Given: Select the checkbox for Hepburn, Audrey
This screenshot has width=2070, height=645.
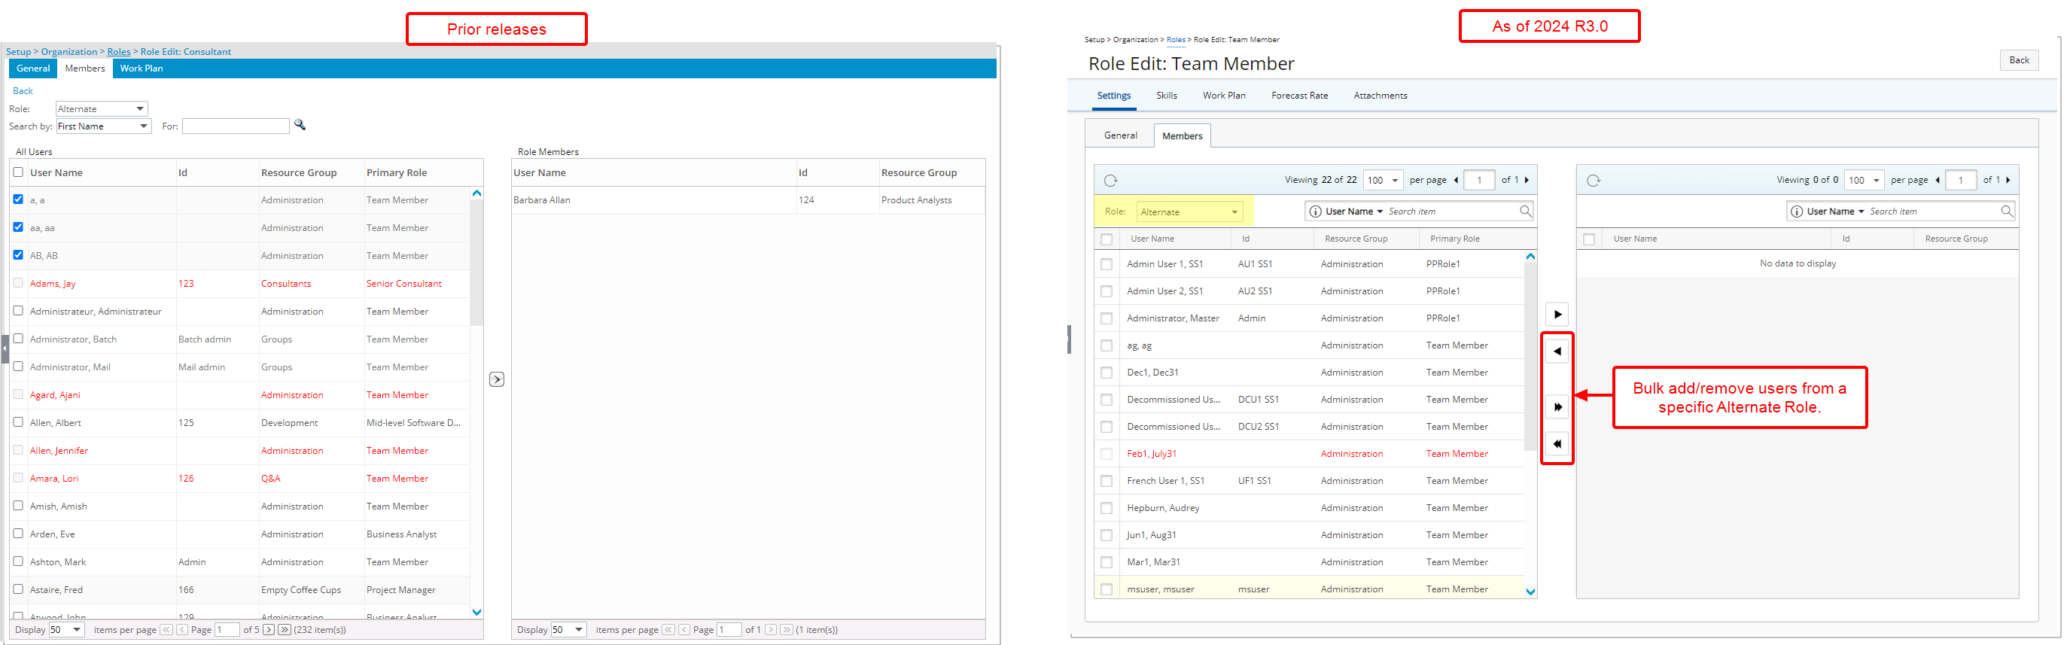Looking at the screenshot, I should click(x=1107, y=509).
